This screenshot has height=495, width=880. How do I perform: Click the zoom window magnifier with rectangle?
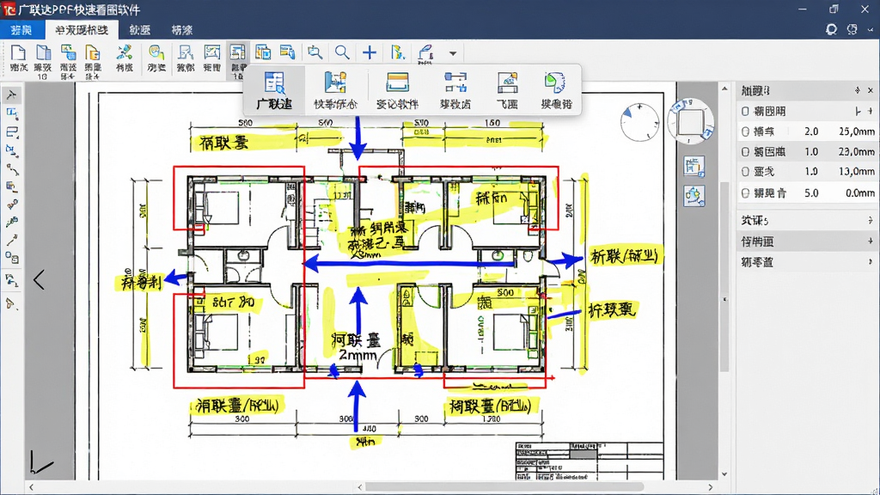coord(315,52)
